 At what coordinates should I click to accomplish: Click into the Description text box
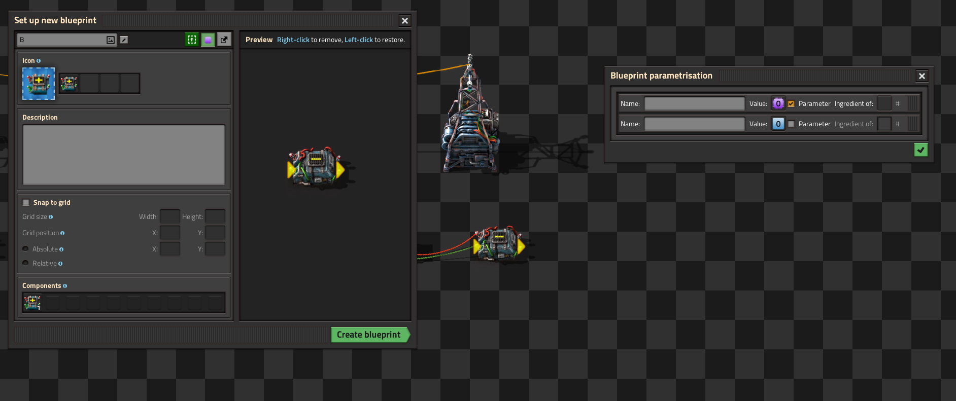[124, 155]
